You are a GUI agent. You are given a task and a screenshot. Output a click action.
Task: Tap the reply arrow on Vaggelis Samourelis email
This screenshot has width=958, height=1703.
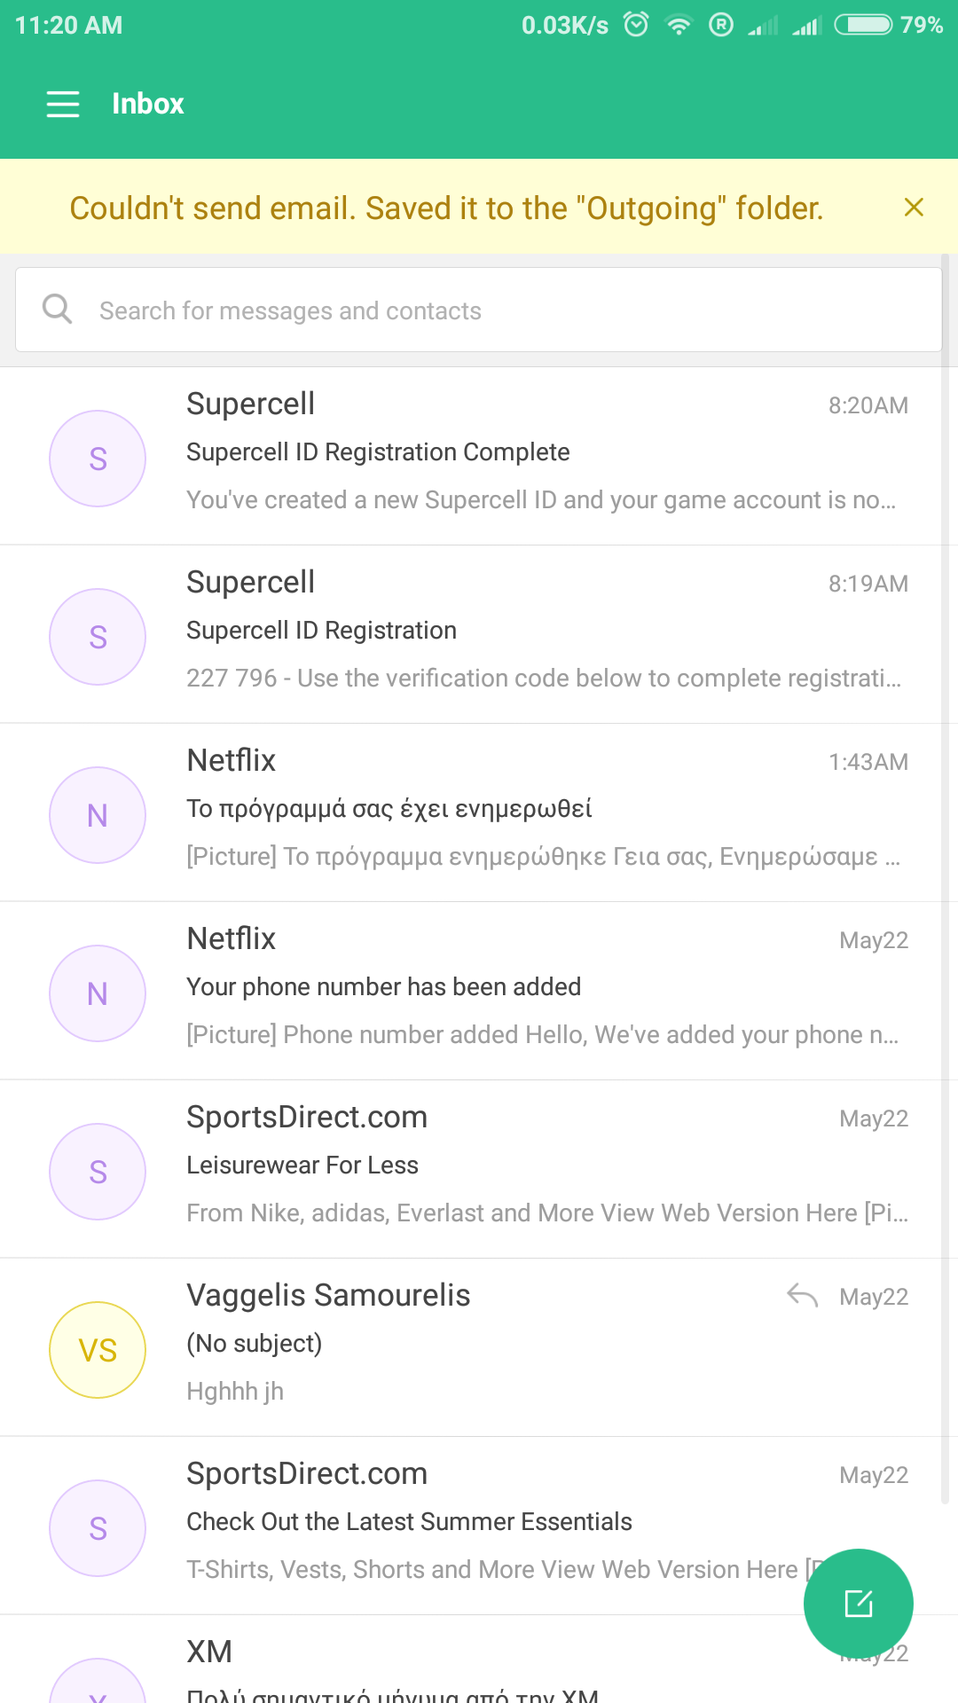802,1296
